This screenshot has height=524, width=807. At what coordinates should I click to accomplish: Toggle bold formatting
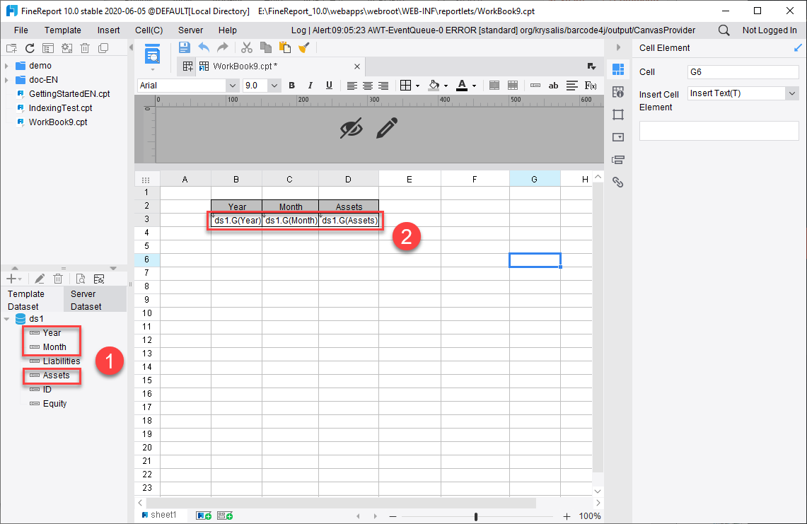tap(292, 86)
